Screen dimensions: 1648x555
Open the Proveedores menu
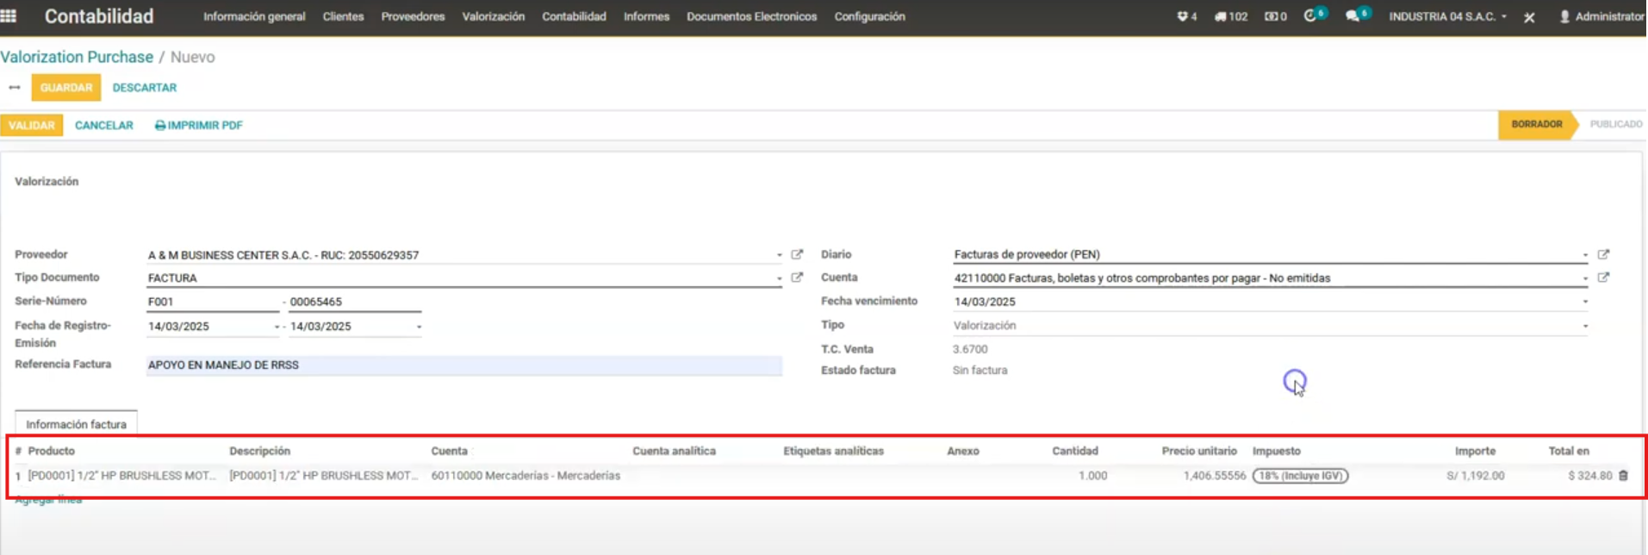413,16
